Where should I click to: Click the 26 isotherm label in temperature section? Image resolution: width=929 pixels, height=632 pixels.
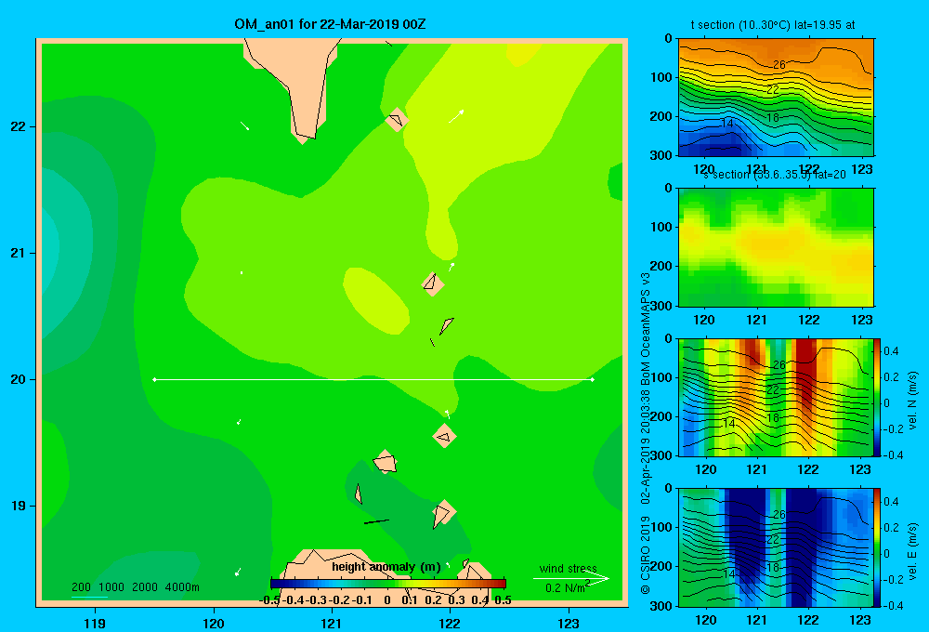779,65
